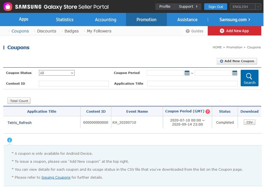264x188 pixels.
Task: Expand the language selector showing ENGLISH
Action: [x=257, y=6]
